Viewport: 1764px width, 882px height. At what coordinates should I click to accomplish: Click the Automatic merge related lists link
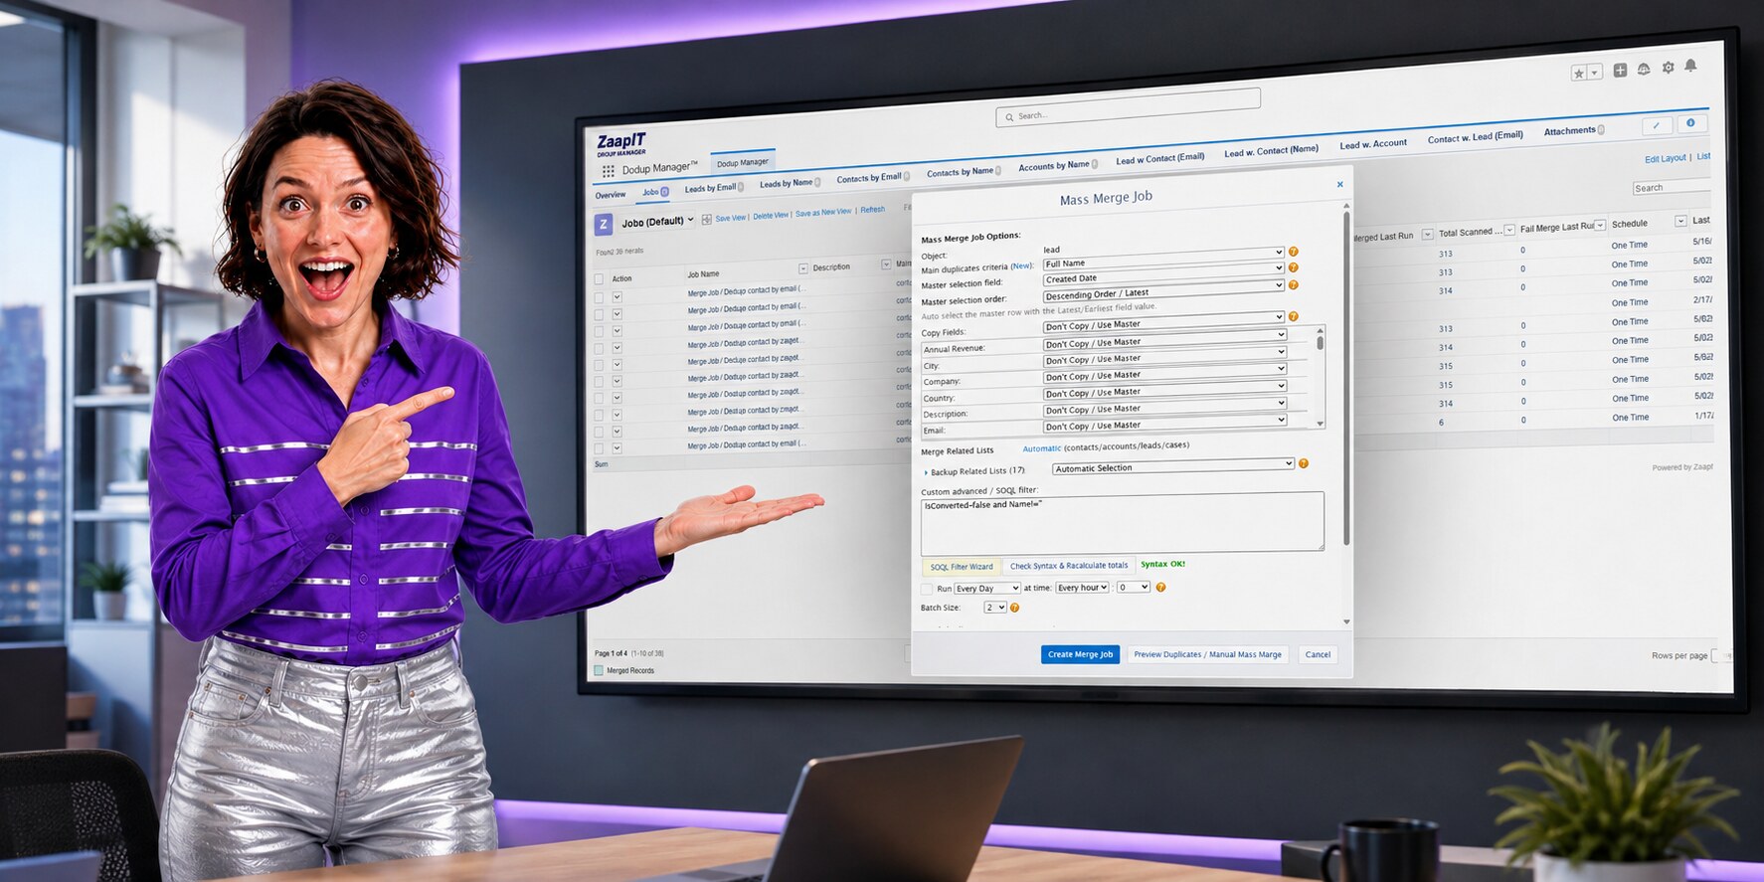click(x=1042, y=448)
